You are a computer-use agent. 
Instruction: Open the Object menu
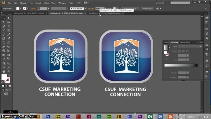coord(23,3)
